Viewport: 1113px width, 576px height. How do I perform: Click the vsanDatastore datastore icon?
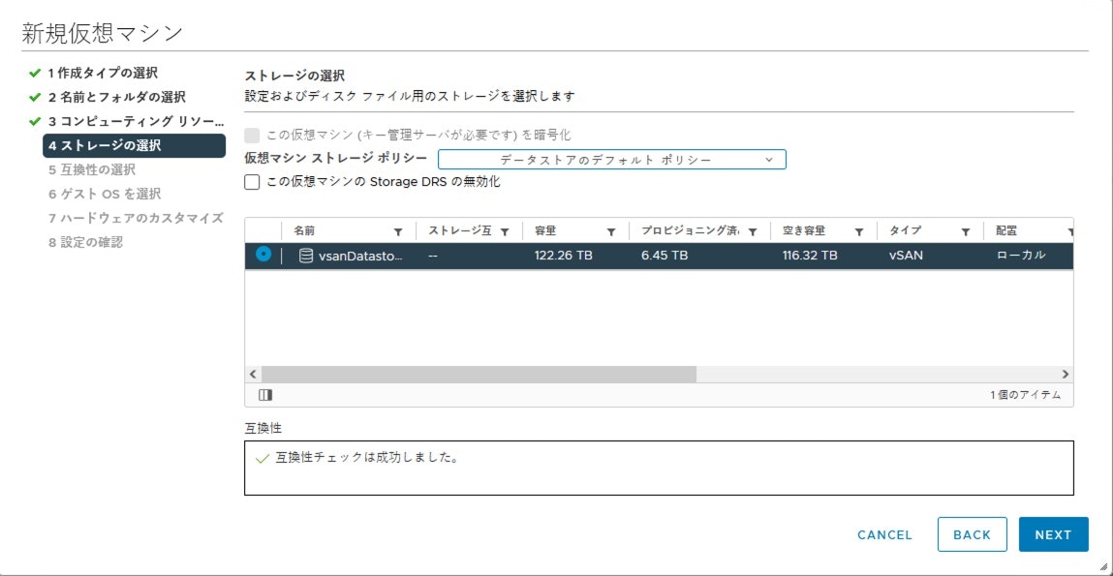coord(306,257)
